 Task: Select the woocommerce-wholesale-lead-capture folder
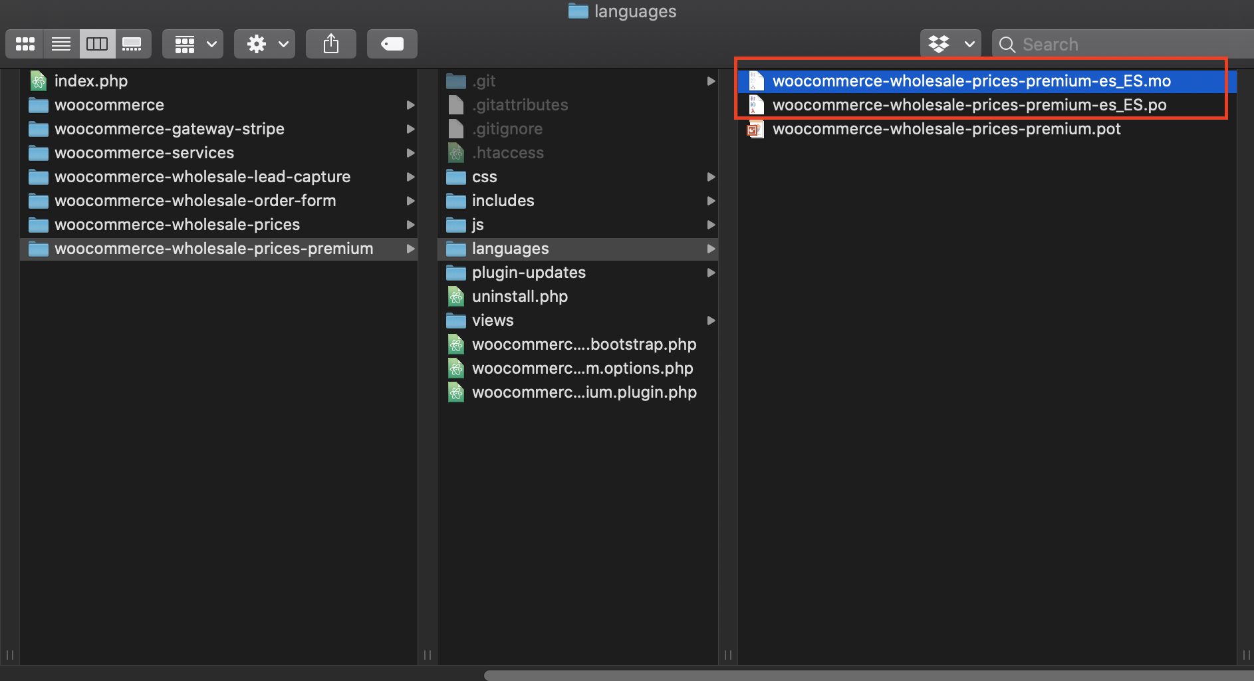coord(202,177)
